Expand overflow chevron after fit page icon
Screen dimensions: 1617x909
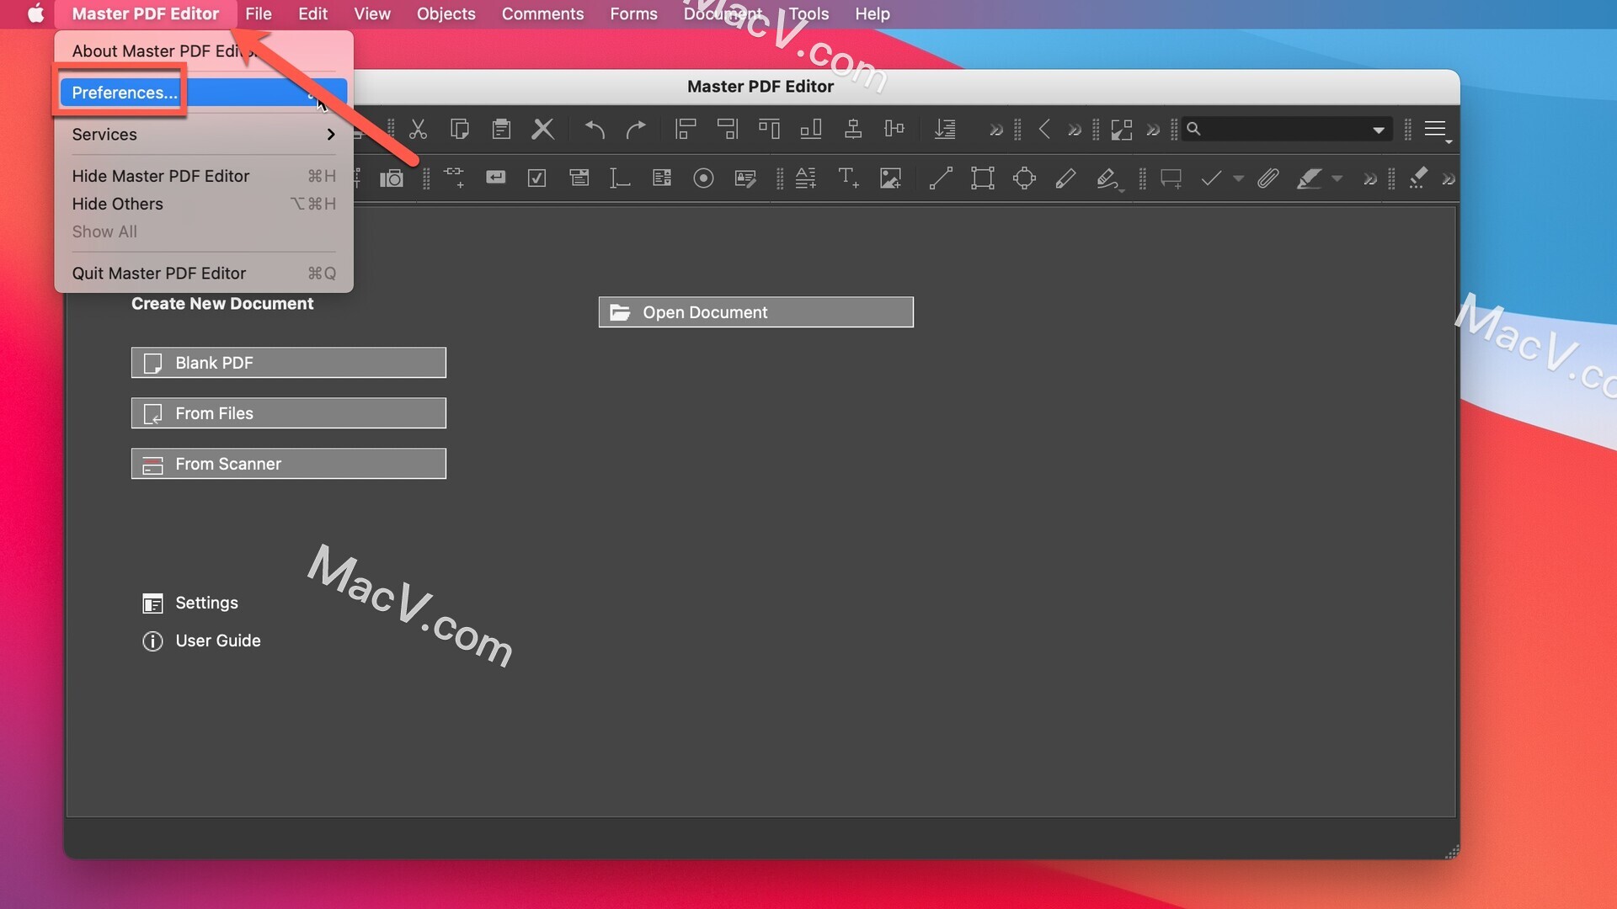[x=1153, y=130]
